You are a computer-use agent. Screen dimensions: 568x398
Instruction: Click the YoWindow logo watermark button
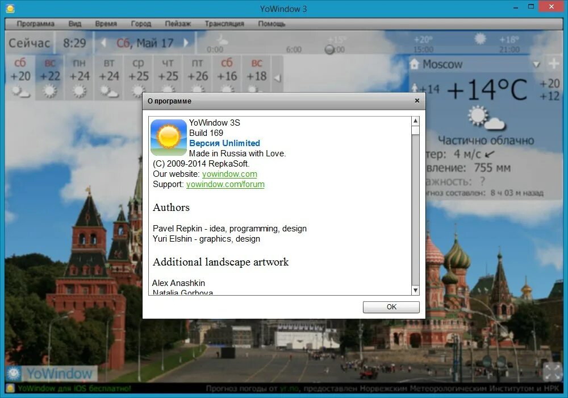pos(52,374)
